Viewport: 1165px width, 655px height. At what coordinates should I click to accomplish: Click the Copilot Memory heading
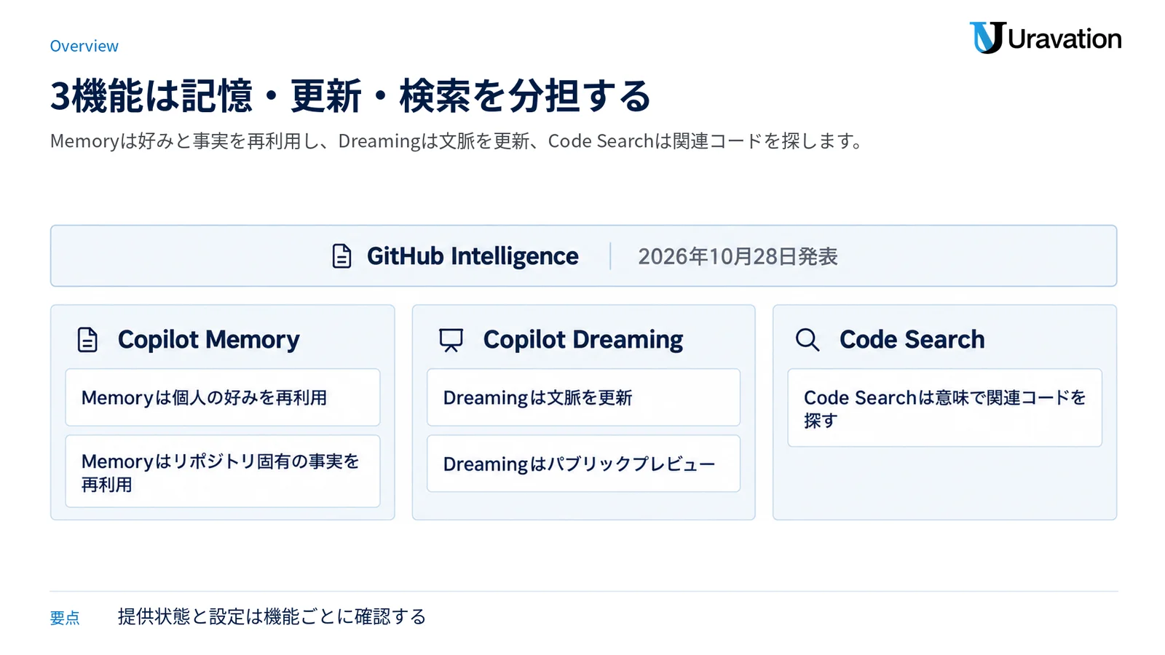tap(208, 340)
